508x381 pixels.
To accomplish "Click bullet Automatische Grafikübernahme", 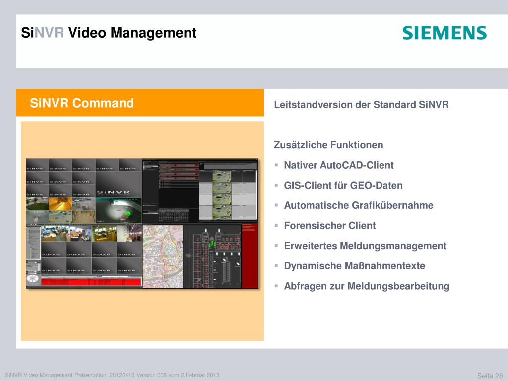I will pyautogui.click(x=359, y=205).
